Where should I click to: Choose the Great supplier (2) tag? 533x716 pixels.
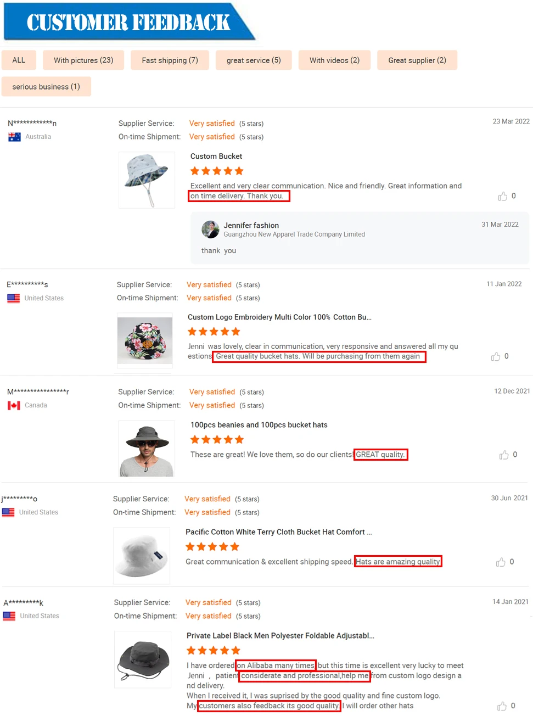(417, 60)
